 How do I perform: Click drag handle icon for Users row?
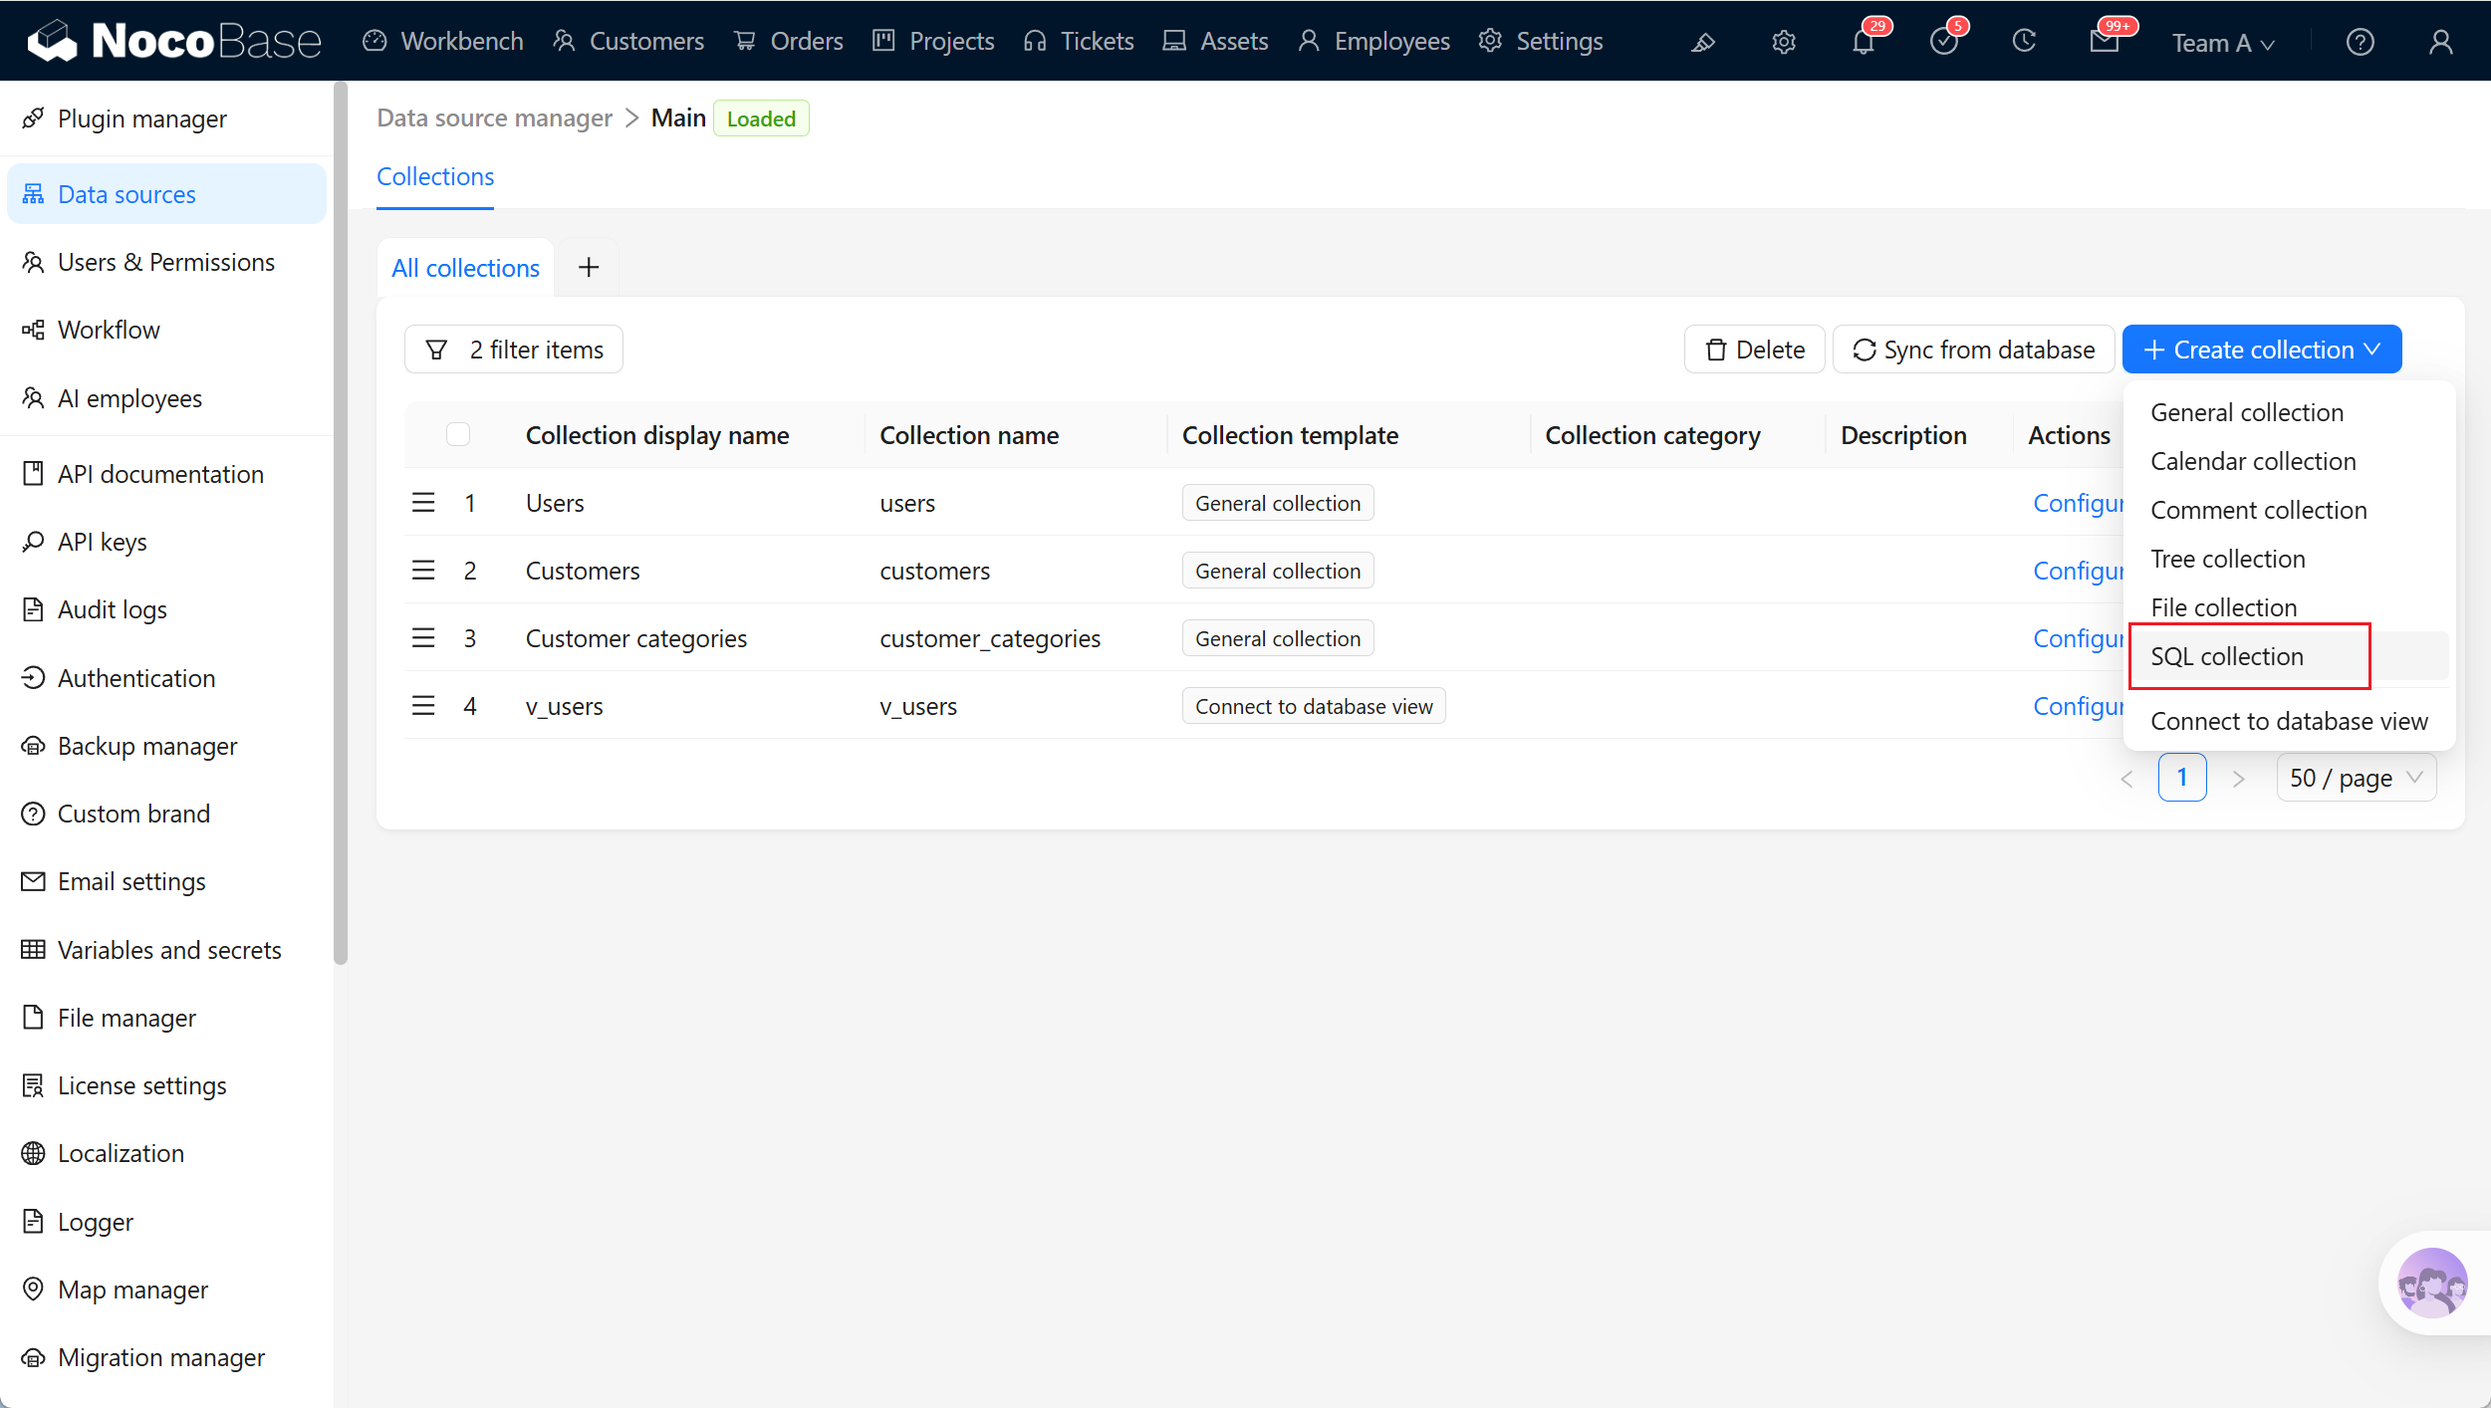pos(423,503)
